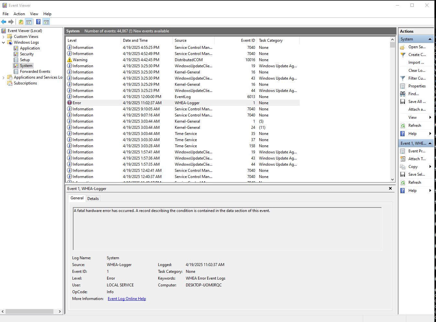Click the Create Custom View funnel icon
The height and width of the screenshot is (322, 436).
pos(403,55)
